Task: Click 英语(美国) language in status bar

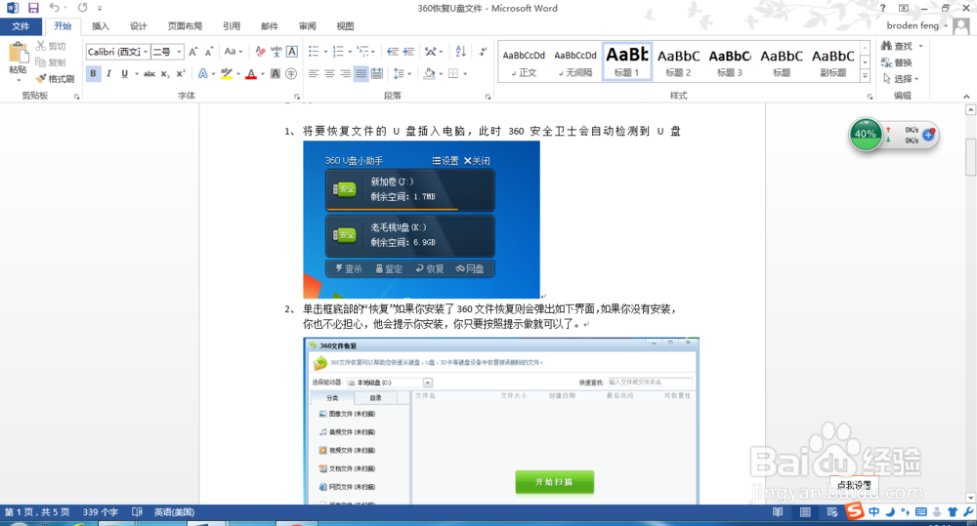Action: coord(174,511)
